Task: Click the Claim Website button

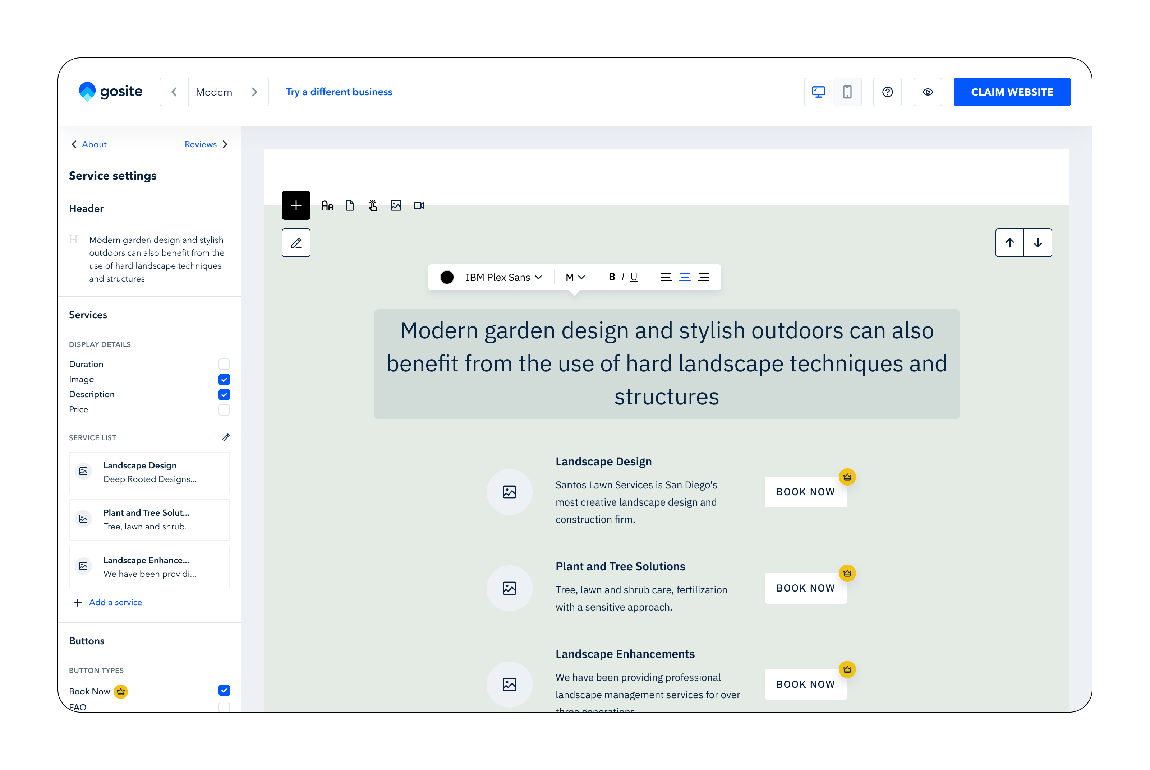Action: 1012,92
